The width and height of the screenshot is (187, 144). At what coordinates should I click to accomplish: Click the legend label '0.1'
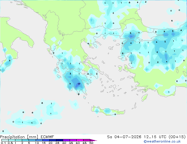pos(3,143)
